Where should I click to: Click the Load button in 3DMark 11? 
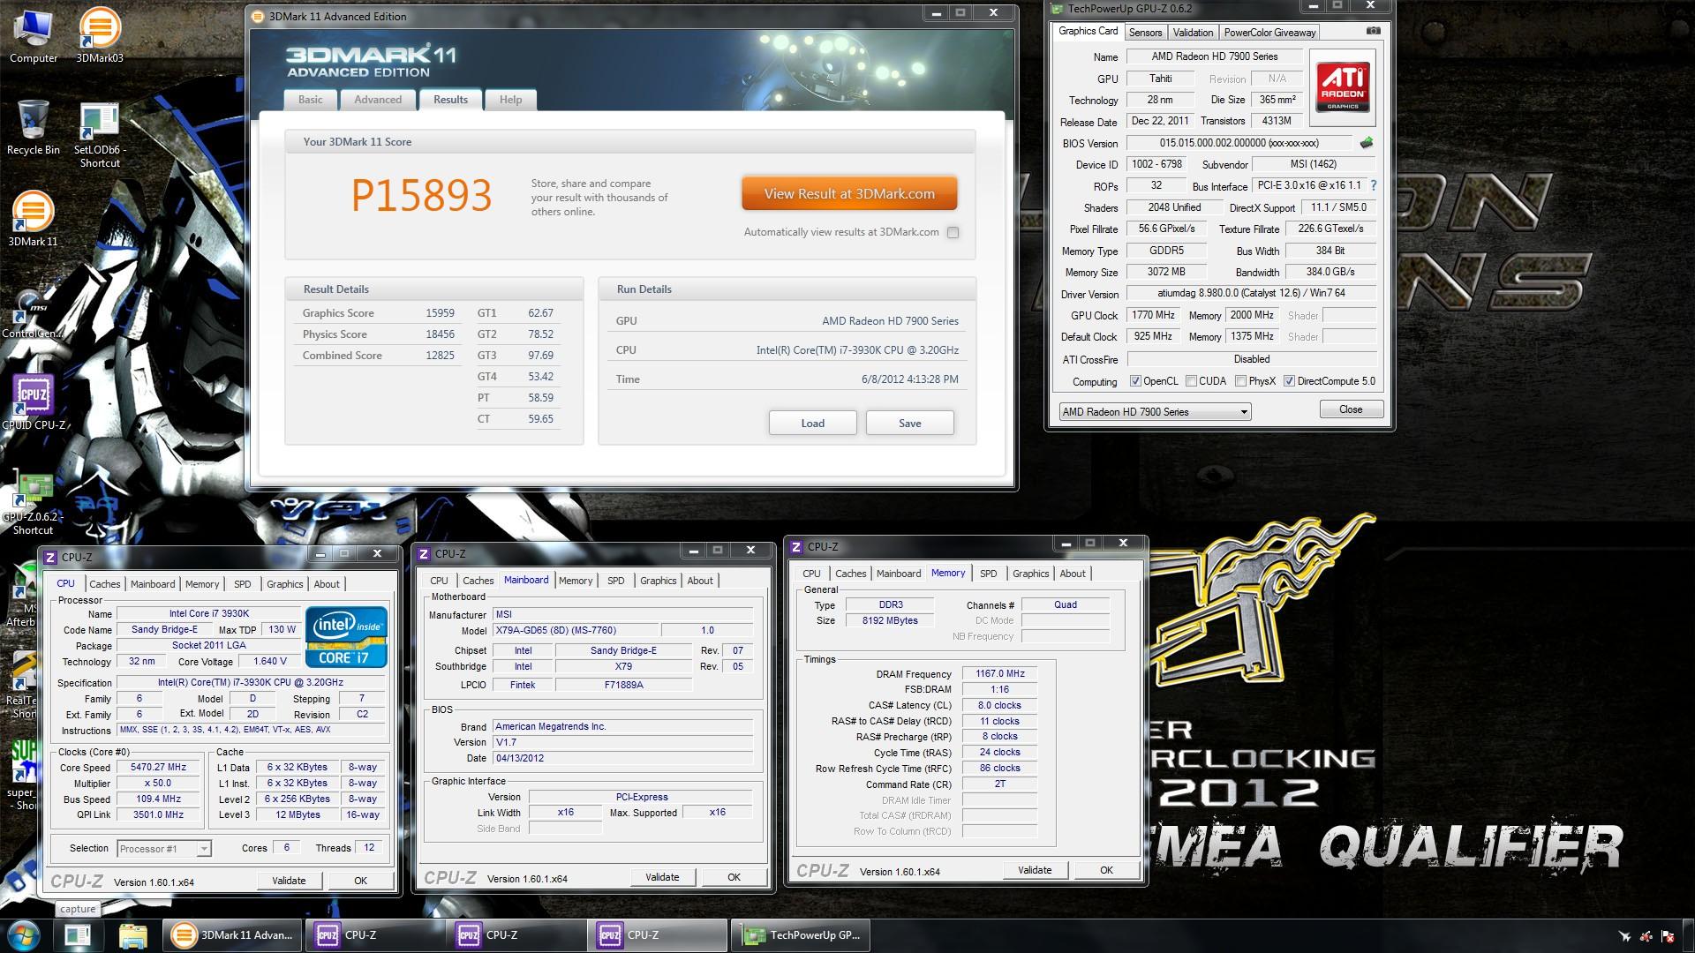tap(812, 423)
